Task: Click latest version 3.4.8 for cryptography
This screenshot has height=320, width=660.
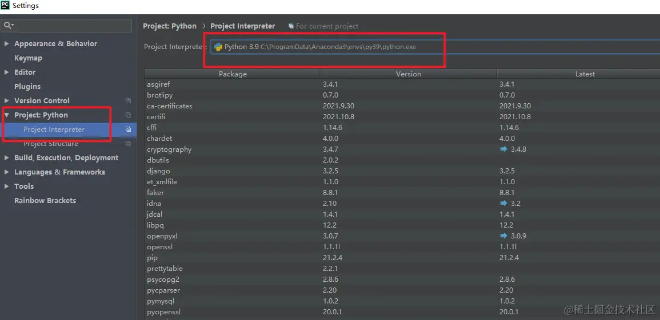Action: pos(518,149)
